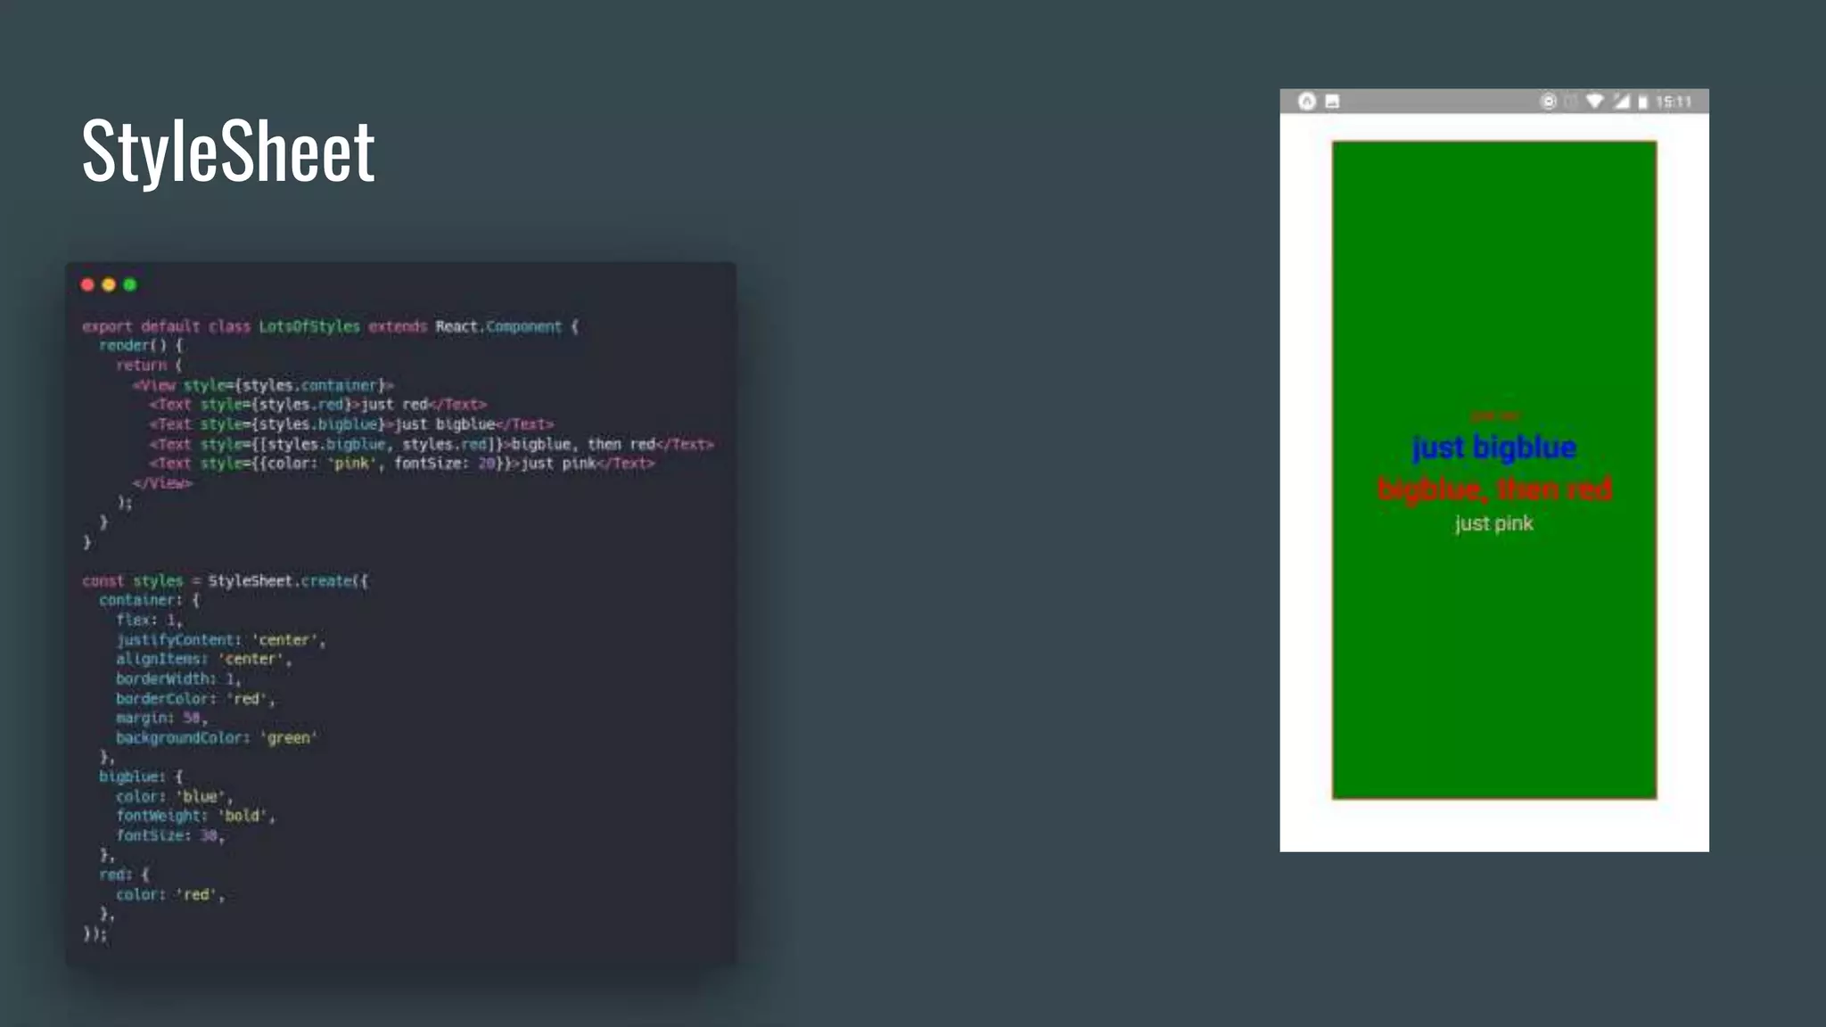Image resolution: width=1826 pixels, height=1027 pixels.
Task: Click the "container: {" line in the code
Action: click(x=150, y=601)
